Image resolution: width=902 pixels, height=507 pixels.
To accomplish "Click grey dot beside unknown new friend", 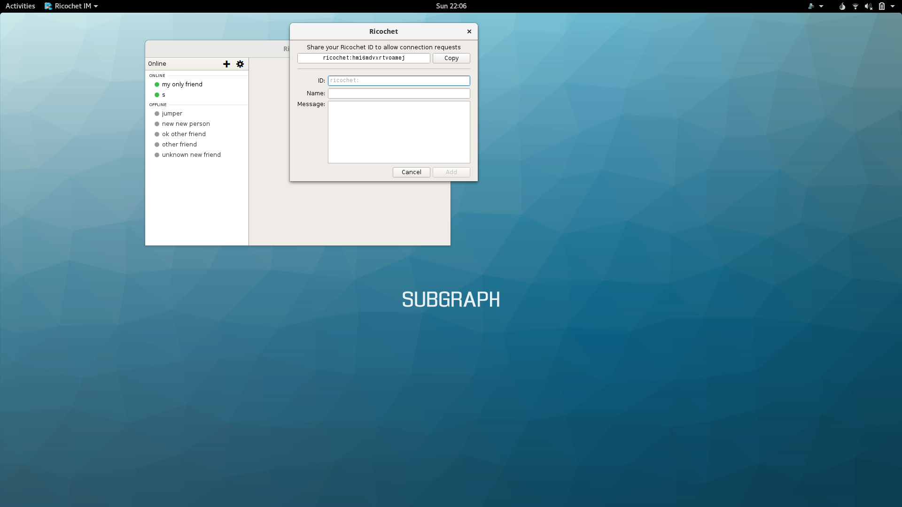I will [157, 155].
